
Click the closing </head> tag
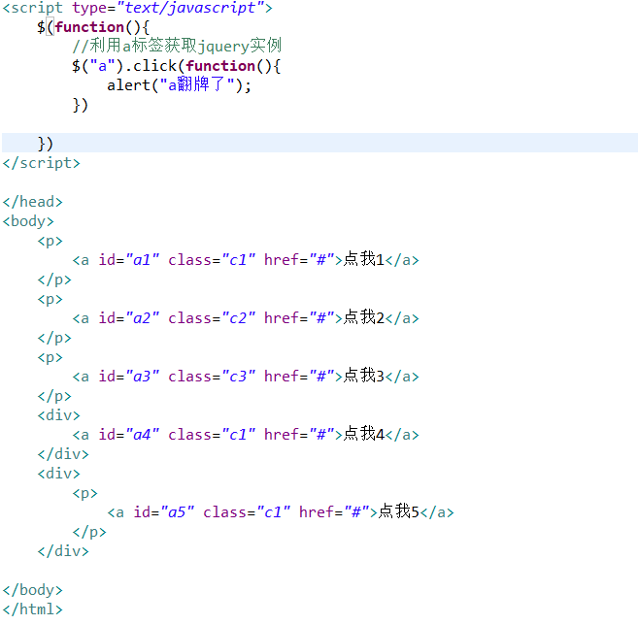33,202
